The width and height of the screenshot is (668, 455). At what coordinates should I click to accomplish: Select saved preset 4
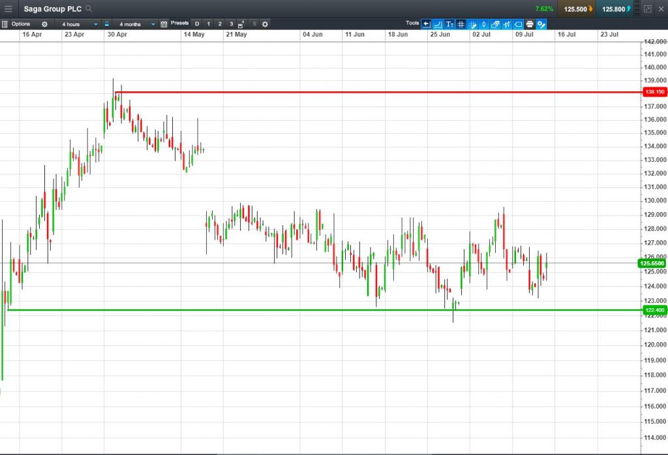[241, 24]
